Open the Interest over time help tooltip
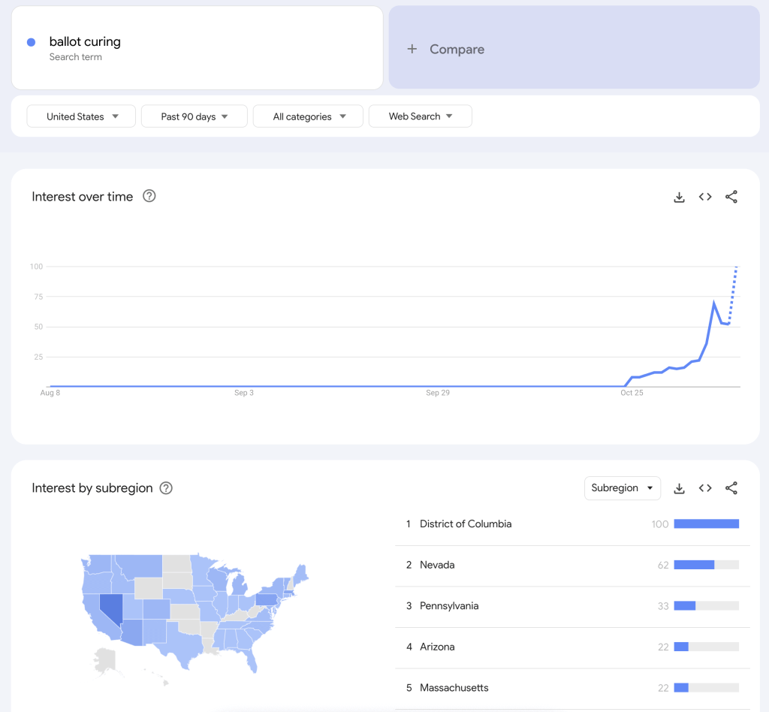 click(x=149, y=195)
